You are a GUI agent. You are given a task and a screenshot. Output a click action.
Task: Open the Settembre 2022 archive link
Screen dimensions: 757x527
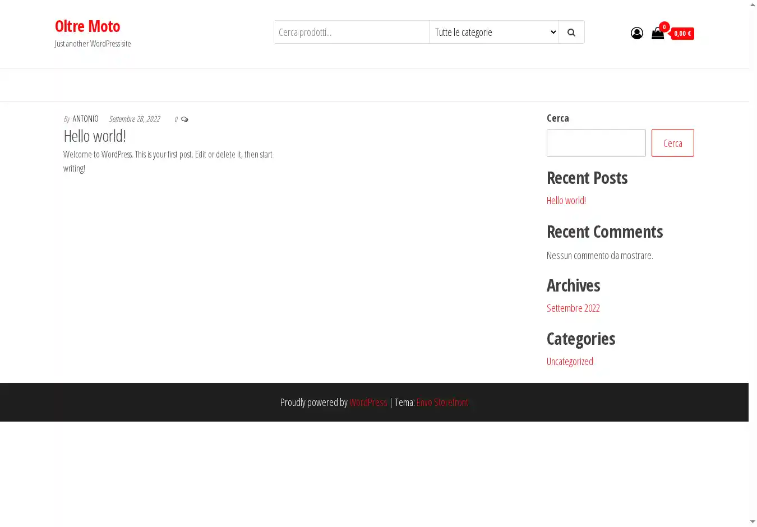(573, 308)
